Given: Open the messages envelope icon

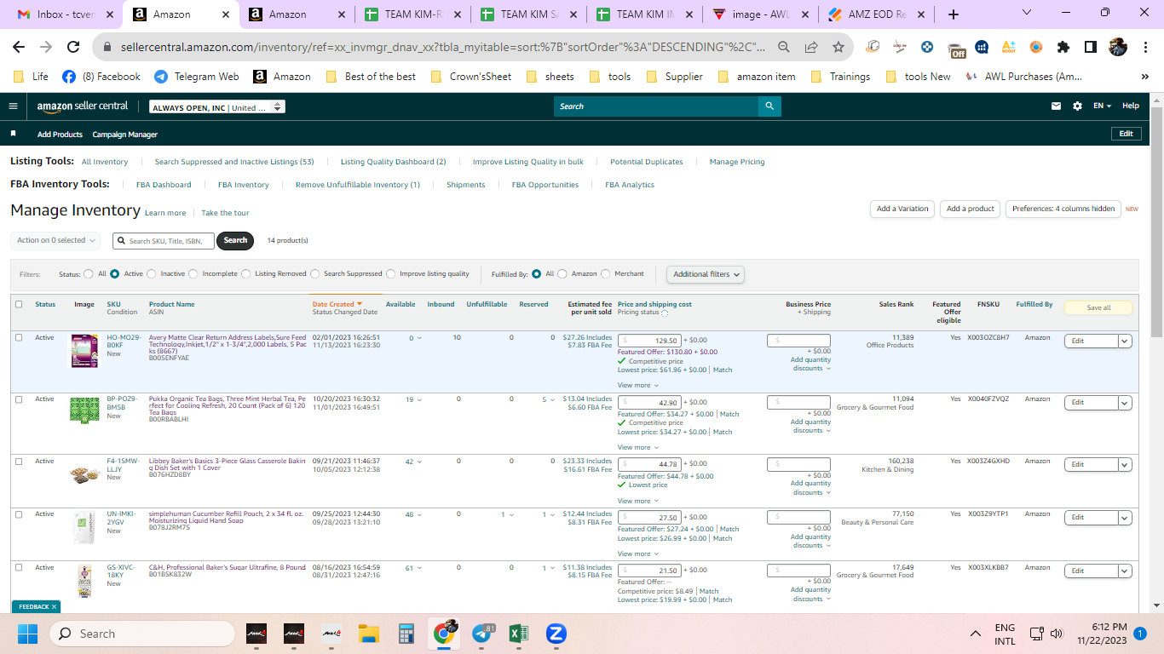Looking at the screenshot, I should click(x=1057, y=106).
